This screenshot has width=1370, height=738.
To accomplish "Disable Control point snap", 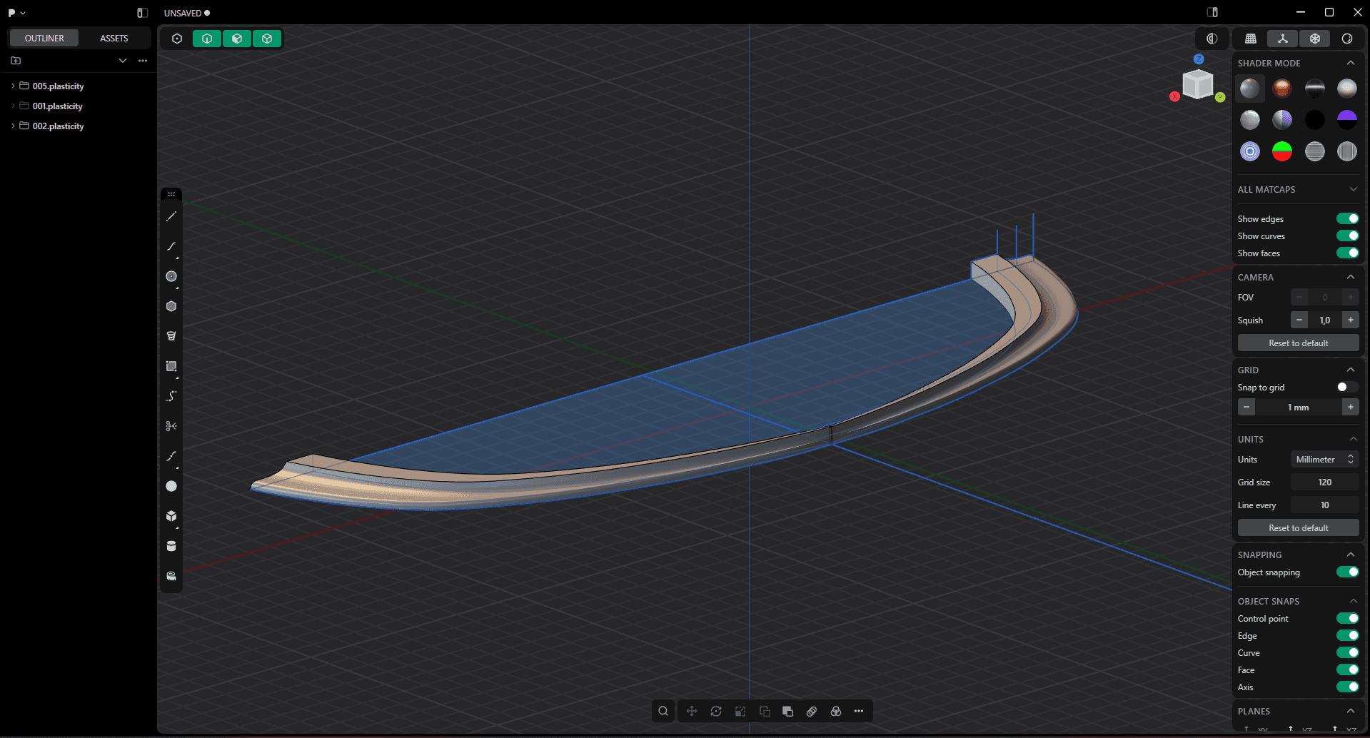I will 1347,618.
